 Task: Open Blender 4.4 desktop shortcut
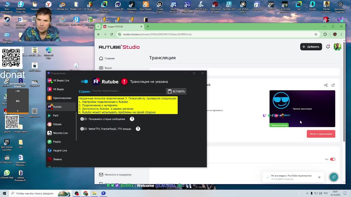pyautogui.click(x=63, y=6)
